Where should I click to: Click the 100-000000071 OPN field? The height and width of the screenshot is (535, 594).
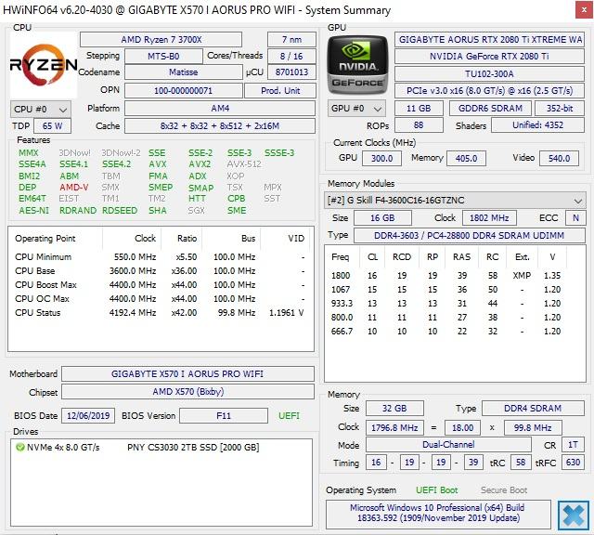[x=184, y=91]
